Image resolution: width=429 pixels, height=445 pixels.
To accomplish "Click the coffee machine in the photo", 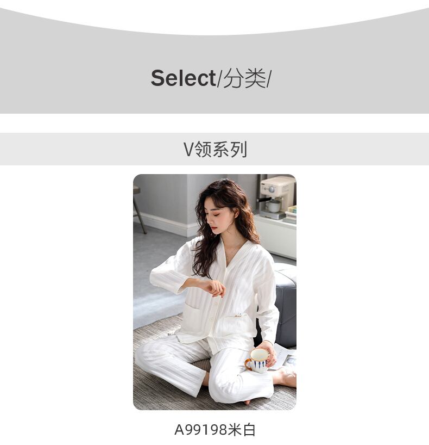I will [x=275, y=196].
